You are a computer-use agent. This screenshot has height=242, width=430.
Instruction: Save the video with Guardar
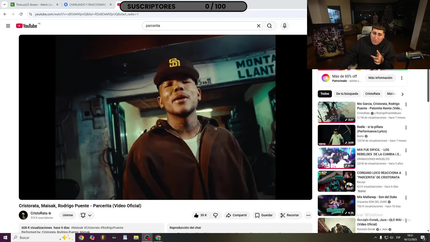[x=264, y=215]
